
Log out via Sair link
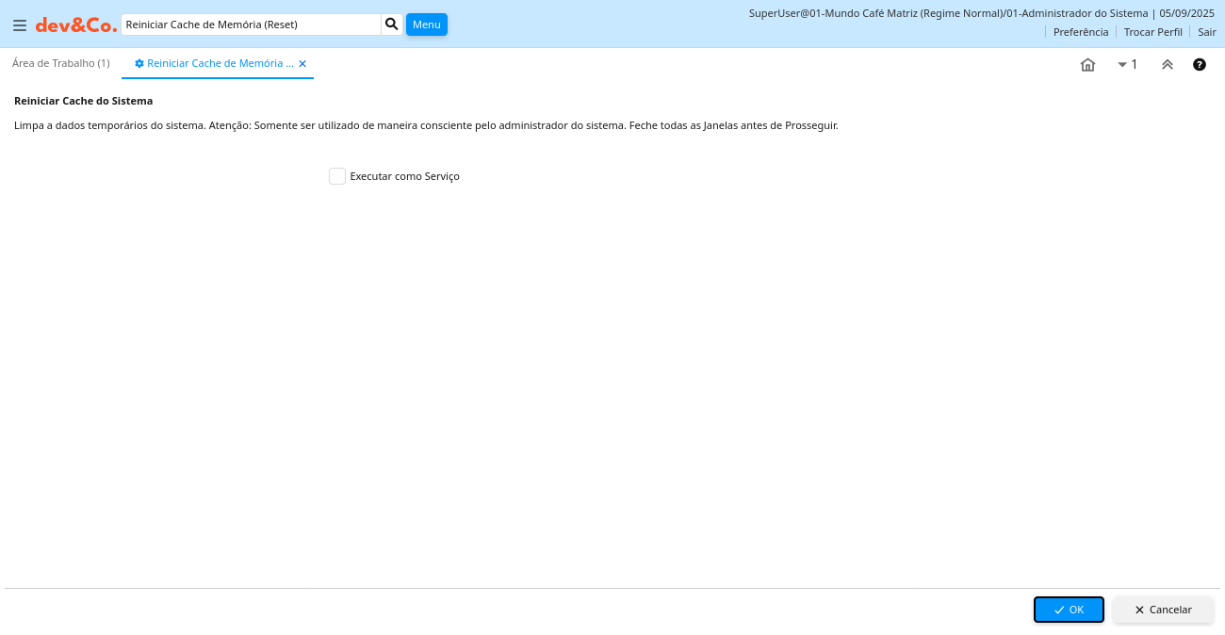[x=1207, y=32]
